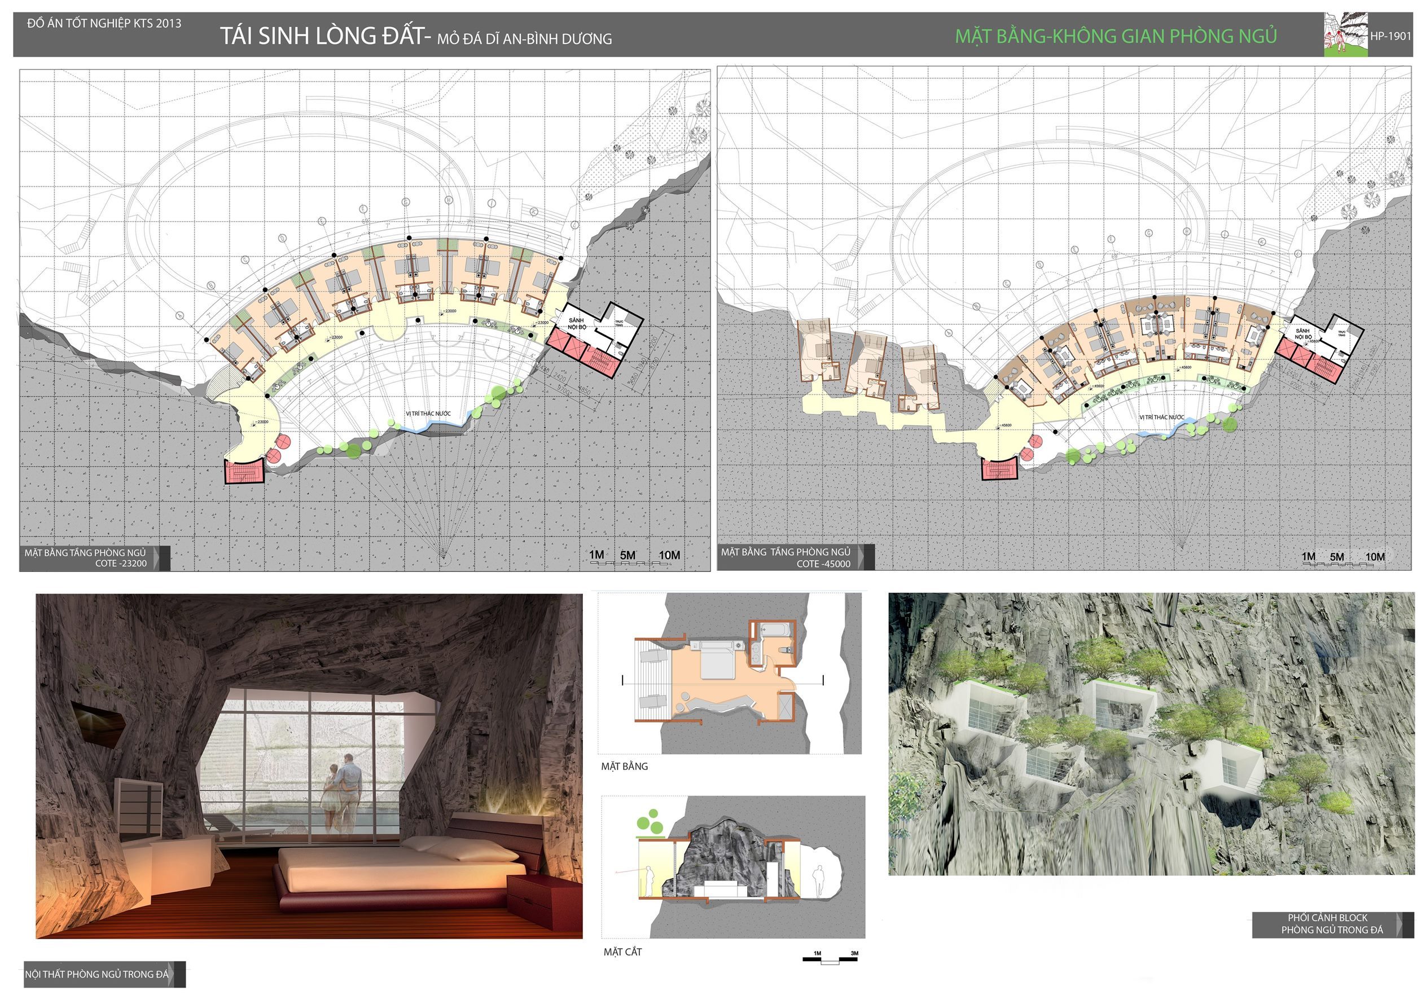The width and height of the screenshot is (1426, 1008).
Task: Click the project logo thumbnail beside HP-1901
Action: point(1346,35)
